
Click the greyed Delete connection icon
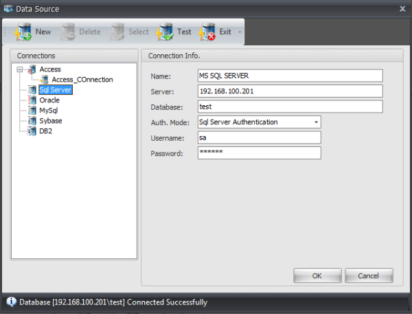67,32
